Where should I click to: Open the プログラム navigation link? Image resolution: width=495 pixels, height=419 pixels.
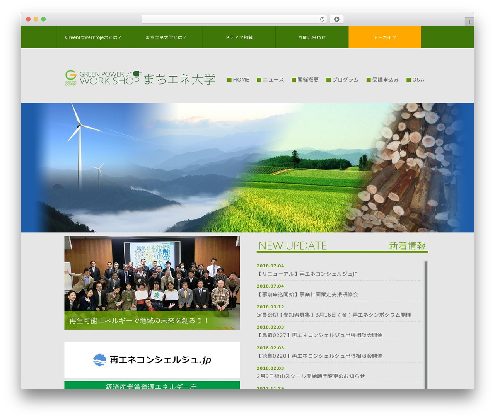343,80
